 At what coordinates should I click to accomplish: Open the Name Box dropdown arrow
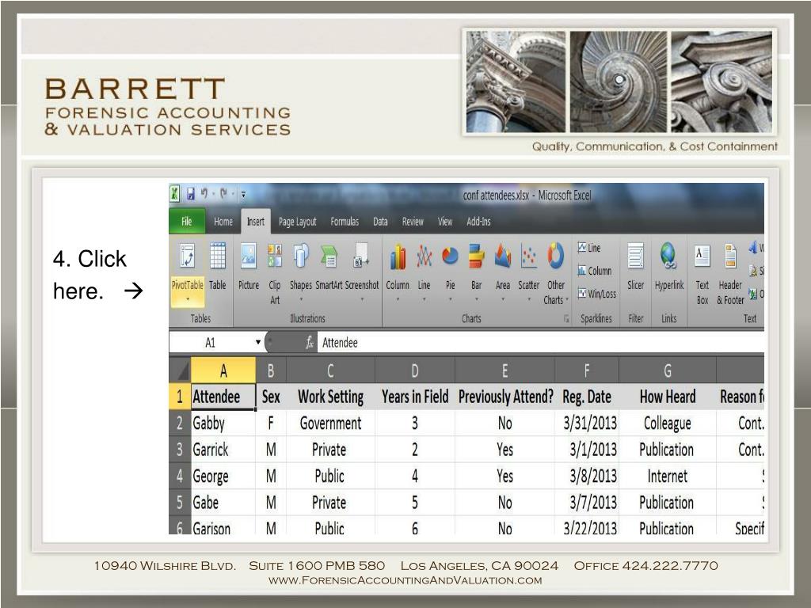pos(257,342)
